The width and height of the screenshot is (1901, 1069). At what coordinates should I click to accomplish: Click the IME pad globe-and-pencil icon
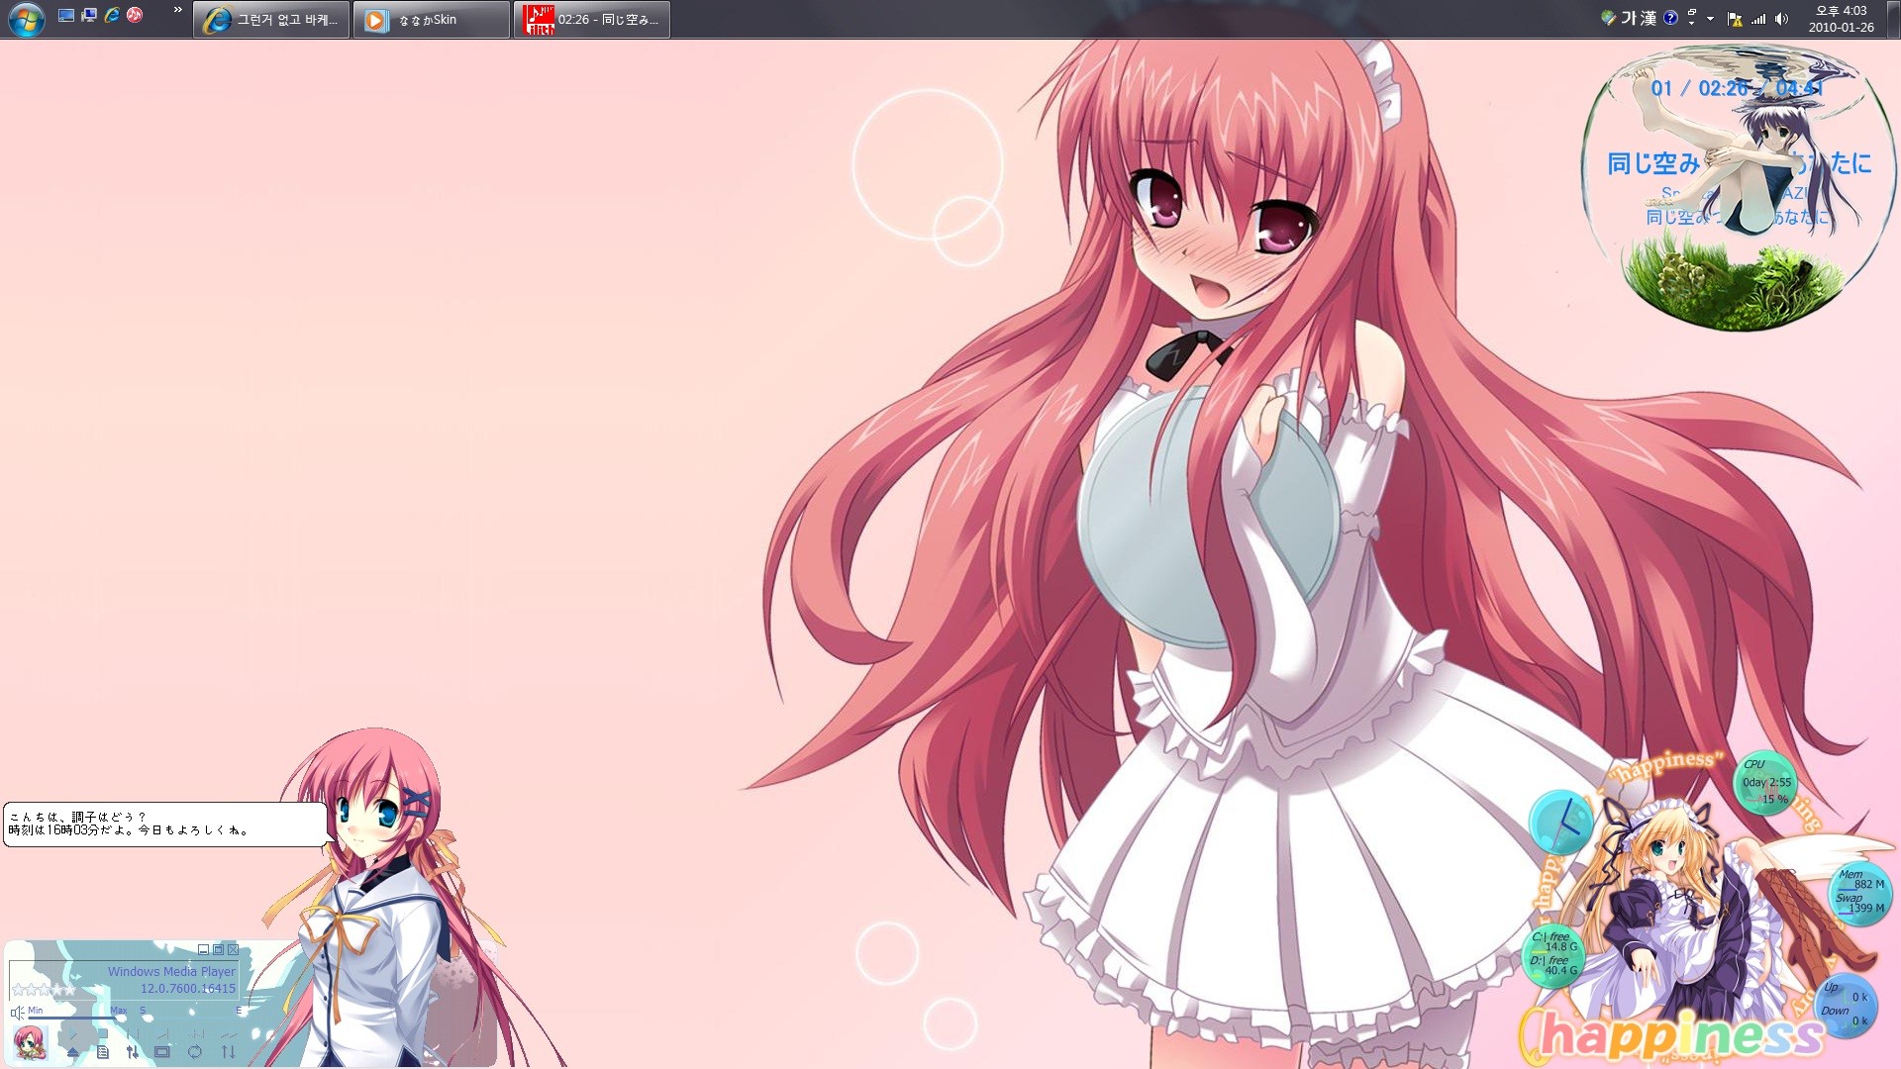[x=1608, y=18]
